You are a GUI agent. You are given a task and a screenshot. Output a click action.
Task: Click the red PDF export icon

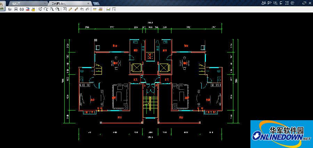click(x=27, y=9)
